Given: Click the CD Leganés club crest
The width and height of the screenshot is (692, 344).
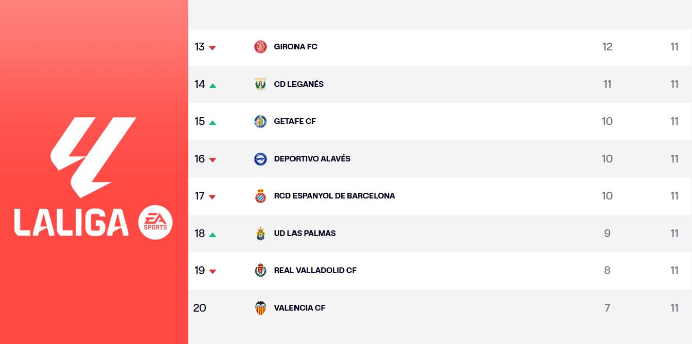Looking at the screenshot, I should (261, 84).
